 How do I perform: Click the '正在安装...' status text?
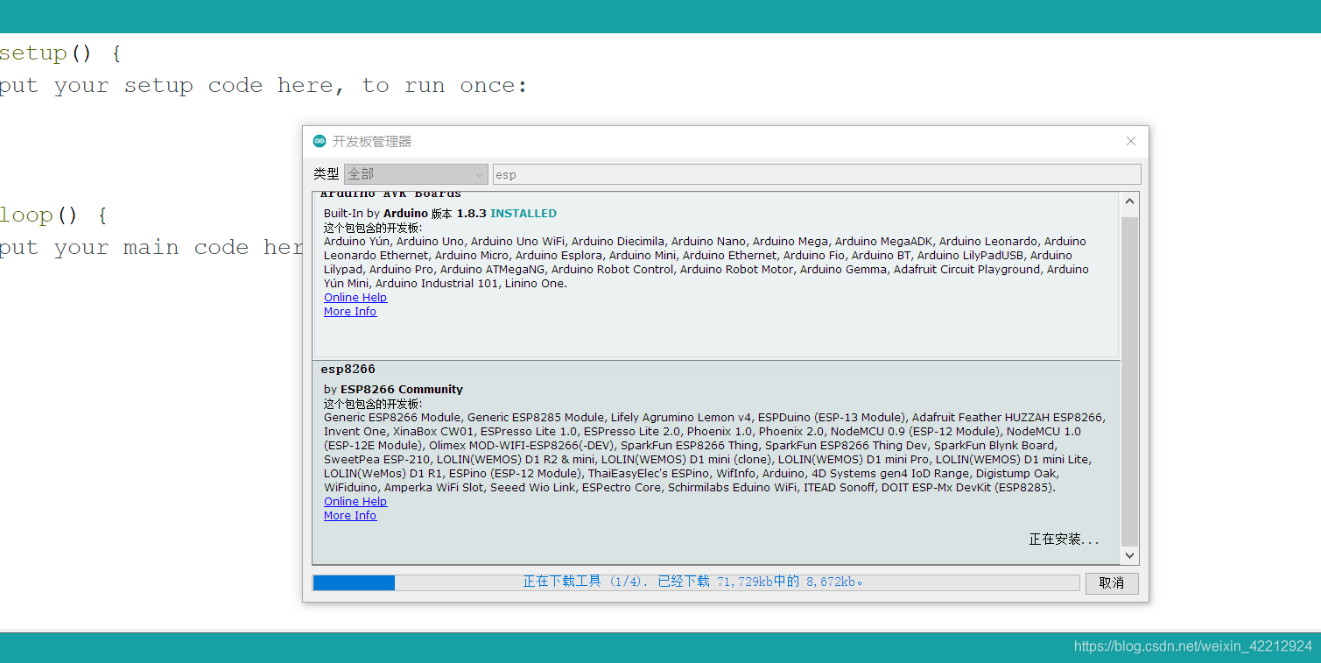1064,540
